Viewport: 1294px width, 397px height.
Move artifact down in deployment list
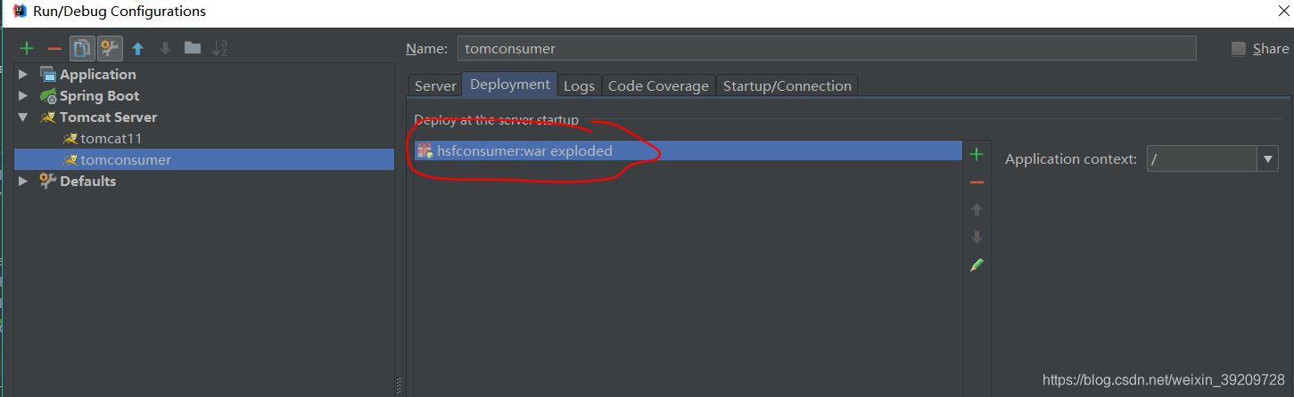977,238
